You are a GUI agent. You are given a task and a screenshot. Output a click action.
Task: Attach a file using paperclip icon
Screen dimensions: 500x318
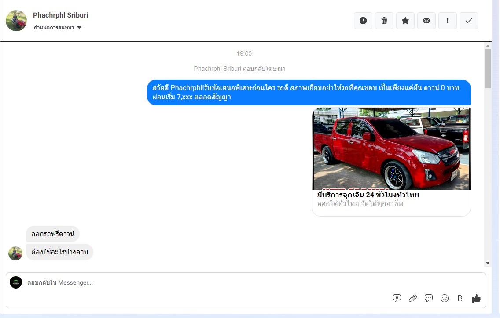[413, 298]
